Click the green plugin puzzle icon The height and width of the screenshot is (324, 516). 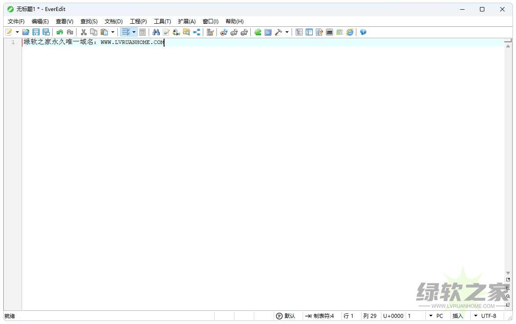point(258,32)
